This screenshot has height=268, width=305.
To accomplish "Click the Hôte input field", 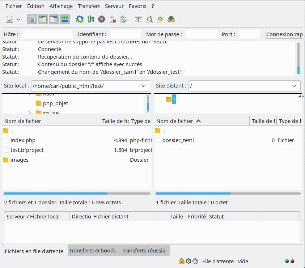I will [x=47, y=34].
